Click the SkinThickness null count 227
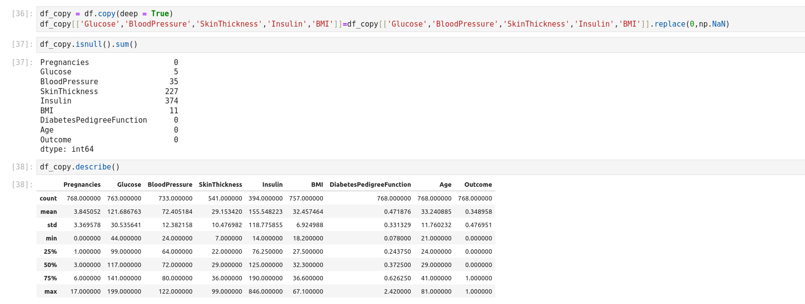Screen dimensions: 805x304 pyautogui.click(x=172, y=92)
